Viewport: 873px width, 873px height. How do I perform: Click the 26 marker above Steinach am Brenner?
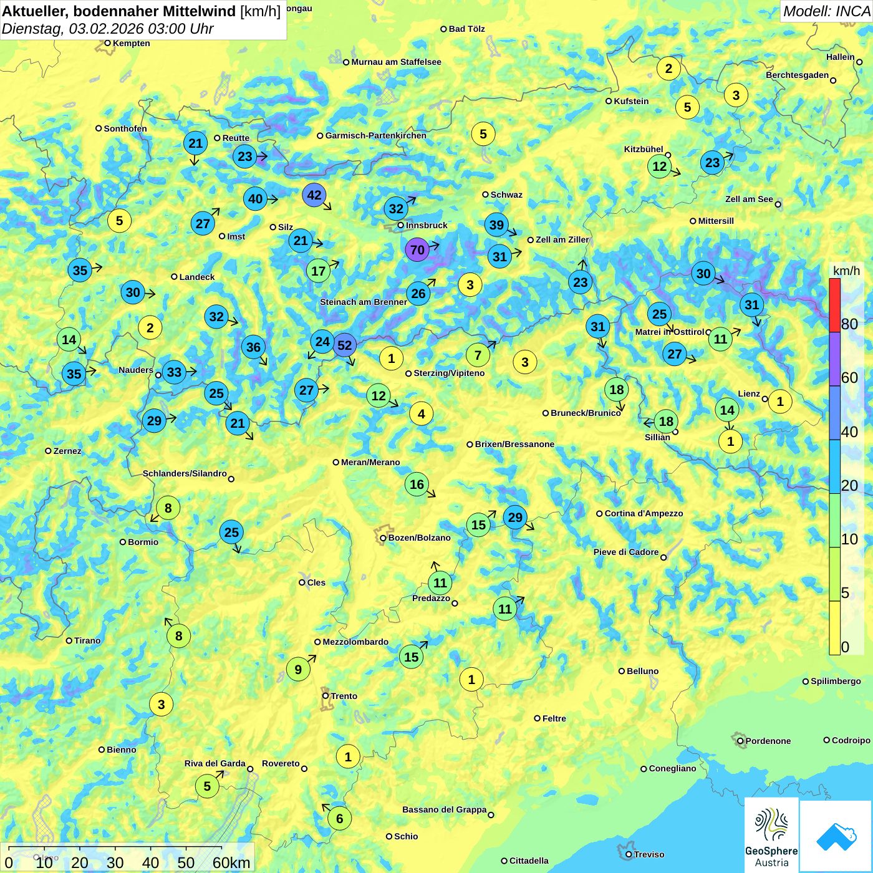pyautogui.click(x=418, y=293)
